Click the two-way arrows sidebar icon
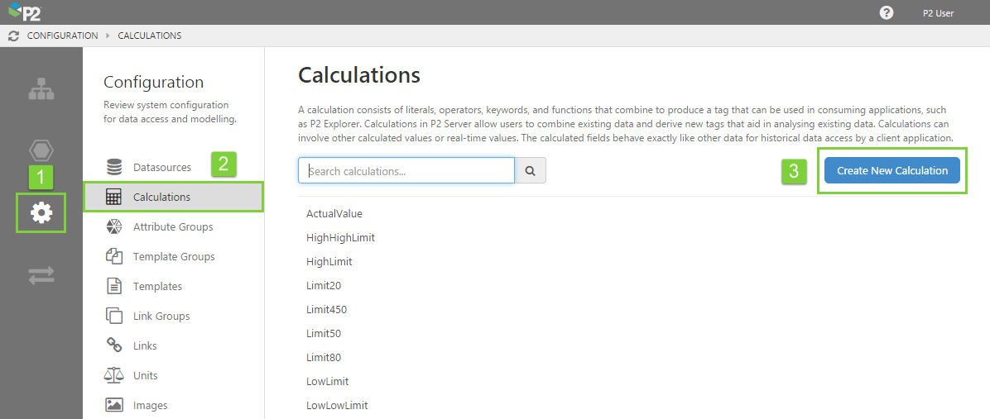Viewport: 990px width, 419px height. [x=41, y=275]
